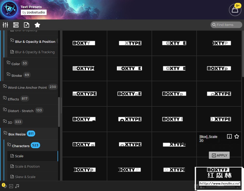Expand the 3D category
The height and width of the screenshot is (191, 244).
29,122
